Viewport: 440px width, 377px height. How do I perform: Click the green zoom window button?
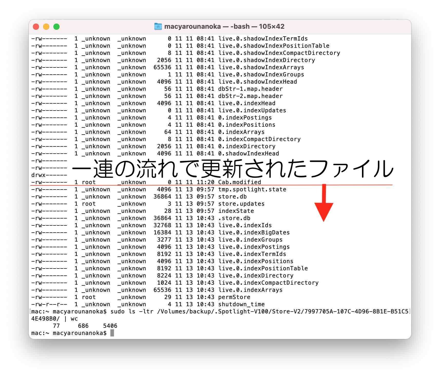click(x=56, y=27)
